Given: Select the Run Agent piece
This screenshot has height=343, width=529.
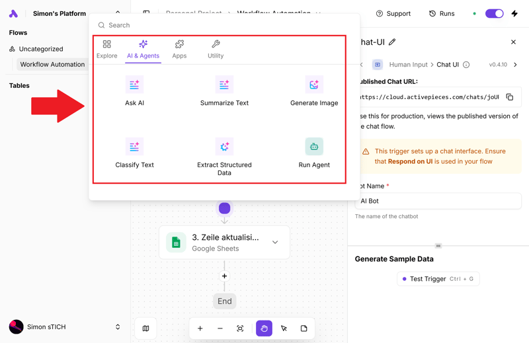Looking at the screenshot, I should pos(314,153).
